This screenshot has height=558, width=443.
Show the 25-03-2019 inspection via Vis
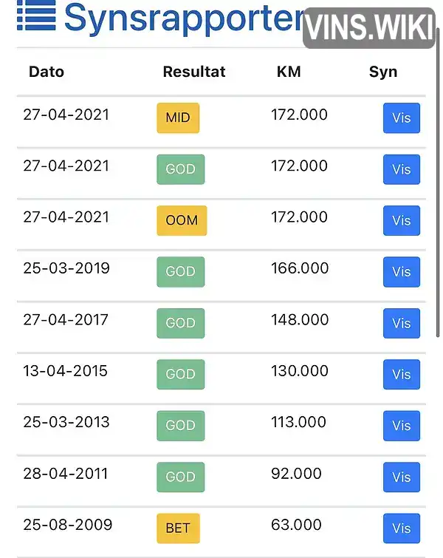[x=402, y=272]
